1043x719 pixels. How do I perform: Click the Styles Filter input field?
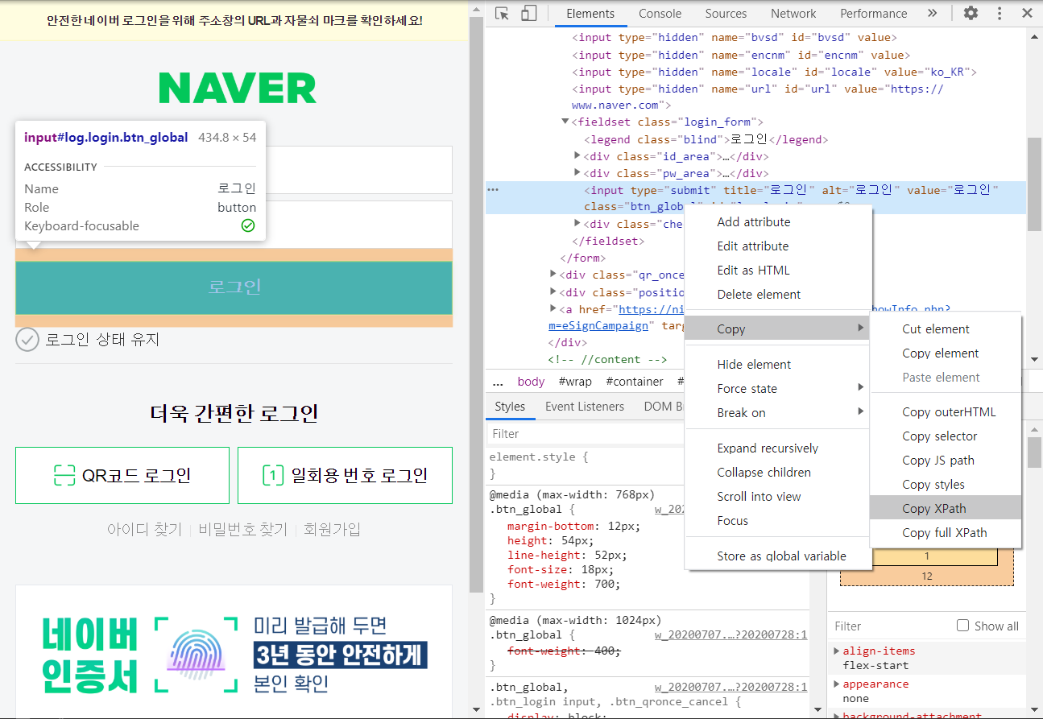point(586,434)
